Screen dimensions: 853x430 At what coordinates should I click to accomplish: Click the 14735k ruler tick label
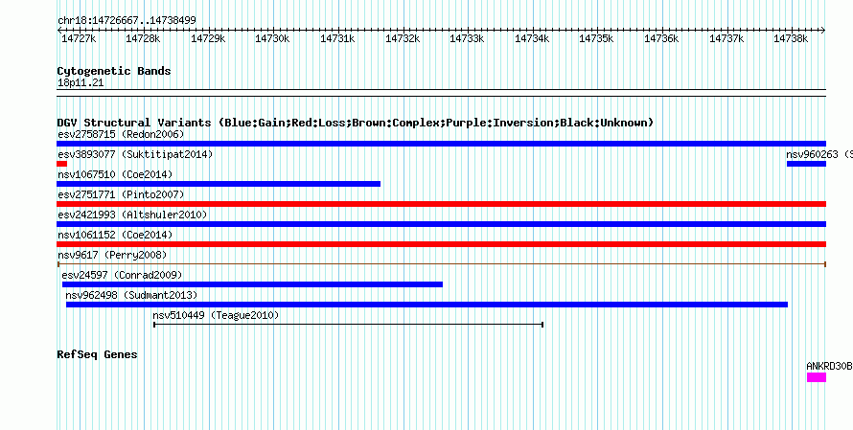pos(597,38)
